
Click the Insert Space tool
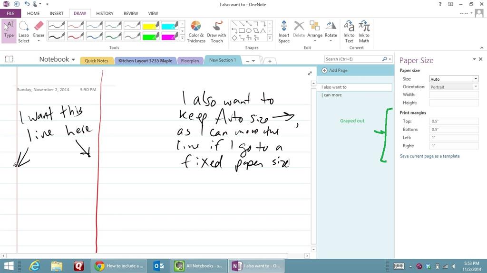point(284,31)
